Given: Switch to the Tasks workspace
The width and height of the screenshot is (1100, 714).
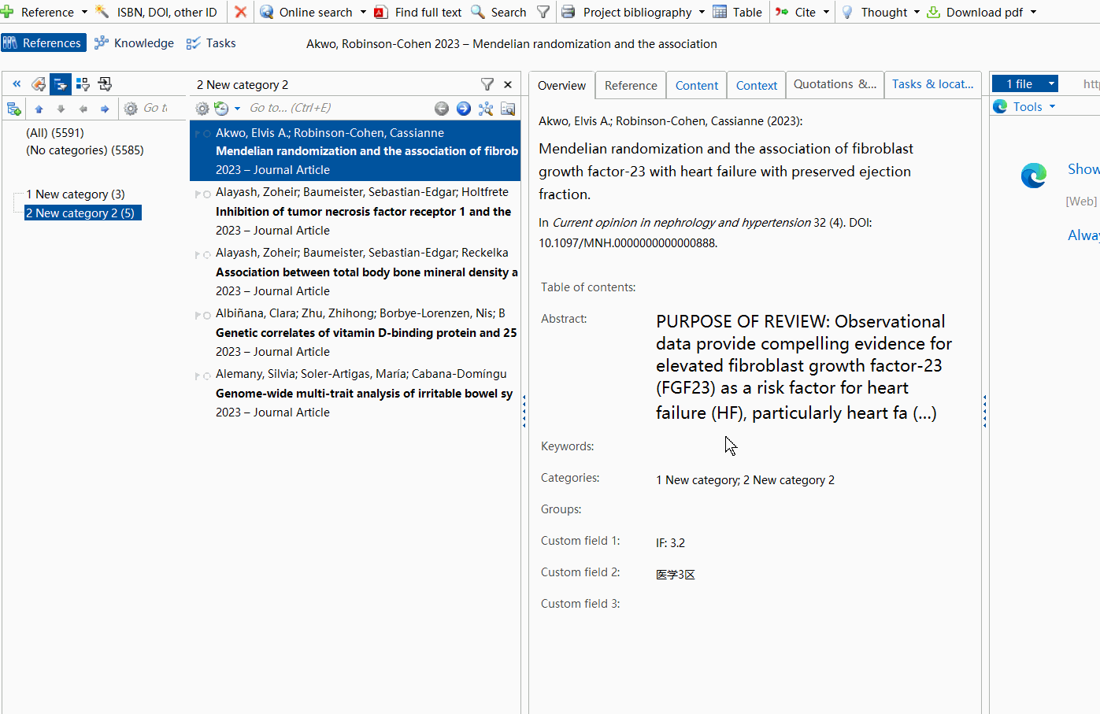Looking at the screenshot, I should coord(211,43).
